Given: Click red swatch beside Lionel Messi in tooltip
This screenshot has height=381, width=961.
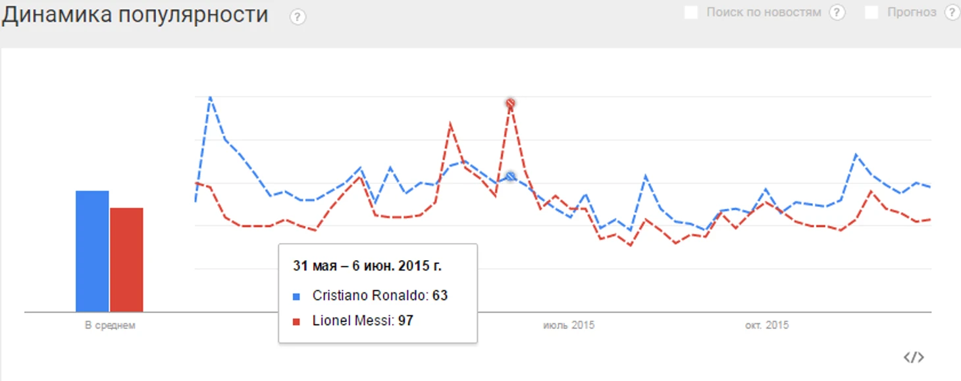Looking at the screenshot, I should [x=296, y=321].
